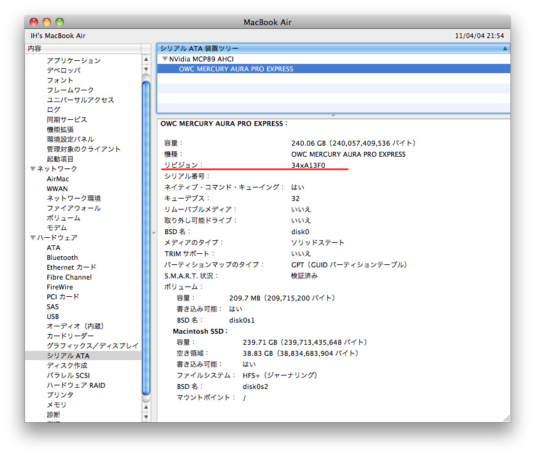
Task: Select 管理対象のクライアント in the sidebar
Action: pos(84,149)
